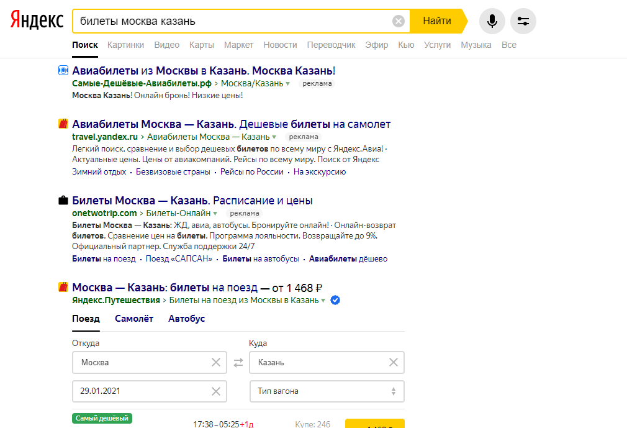Follow the Безвизовые страны sitelink
The height and width of the screenshot is (428, 627).
pyautogui.click(x=173, y=171)
